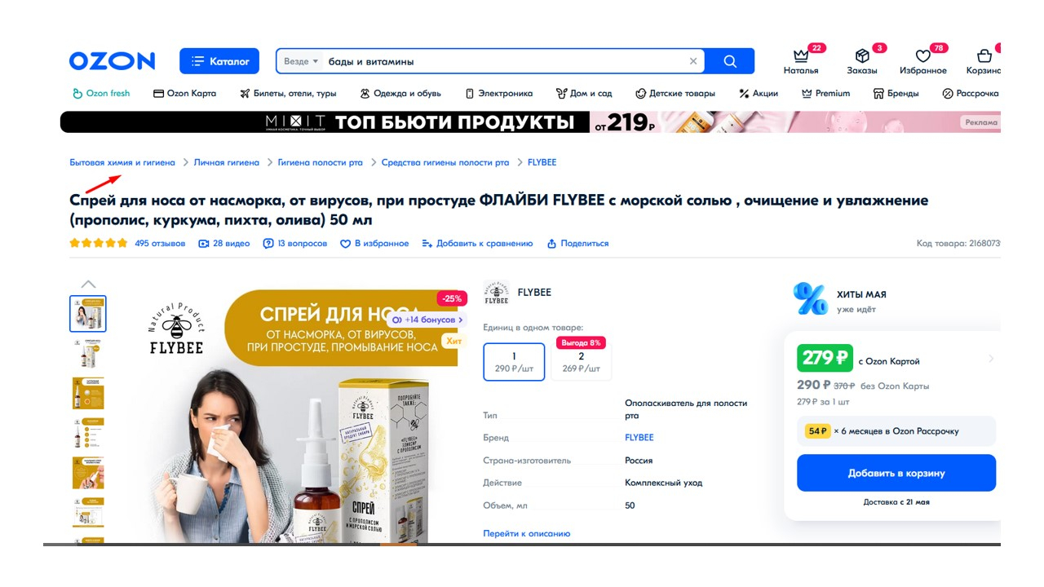Open the Избранное heart icon

point(923,56)
